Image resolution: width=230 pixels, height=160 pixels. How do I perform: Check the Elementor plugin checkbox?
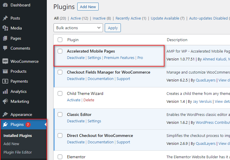[60, 157]
